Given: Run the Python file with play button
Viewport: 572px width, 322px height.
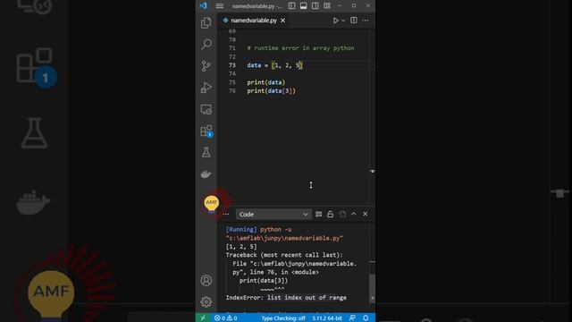Looking at the screenshot, I should (336, 21).
